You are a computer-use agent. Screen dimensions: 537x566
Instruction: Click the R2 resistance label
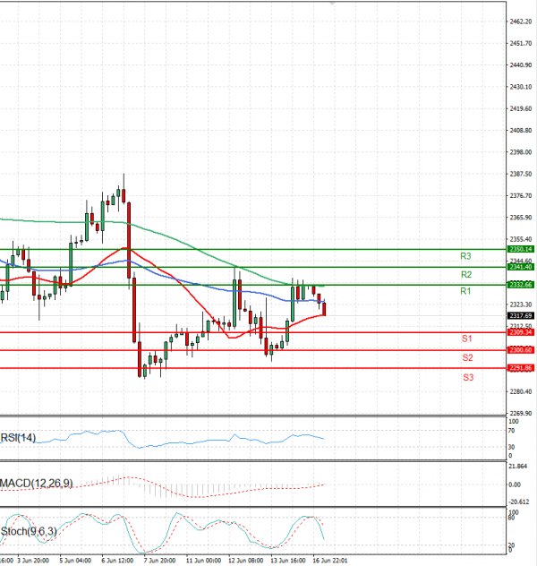[x=466, y=275]
